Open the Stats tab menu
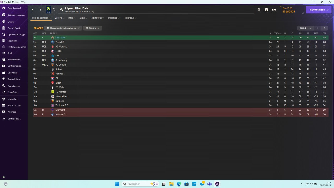 tap(83, 18)
